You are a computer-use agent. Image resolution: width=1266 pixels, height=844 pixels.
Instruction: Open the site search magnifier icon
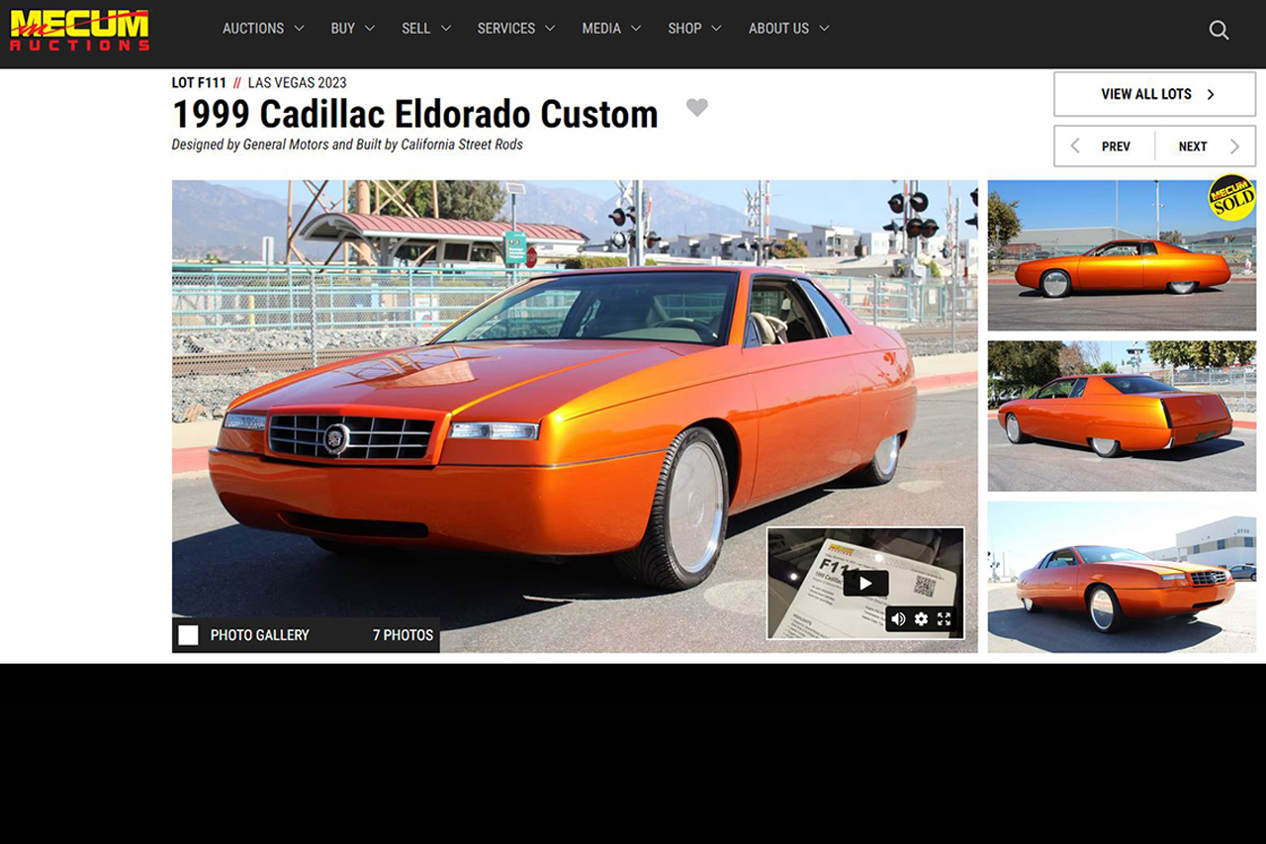click(1219, 31)
